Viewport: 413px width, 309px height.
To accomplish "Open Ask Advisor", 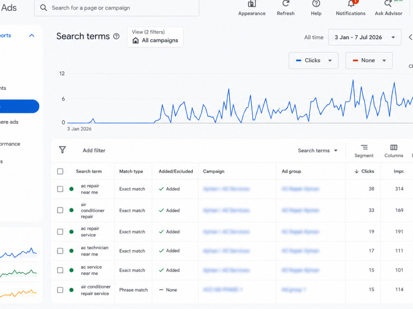I will click(389, 8).
